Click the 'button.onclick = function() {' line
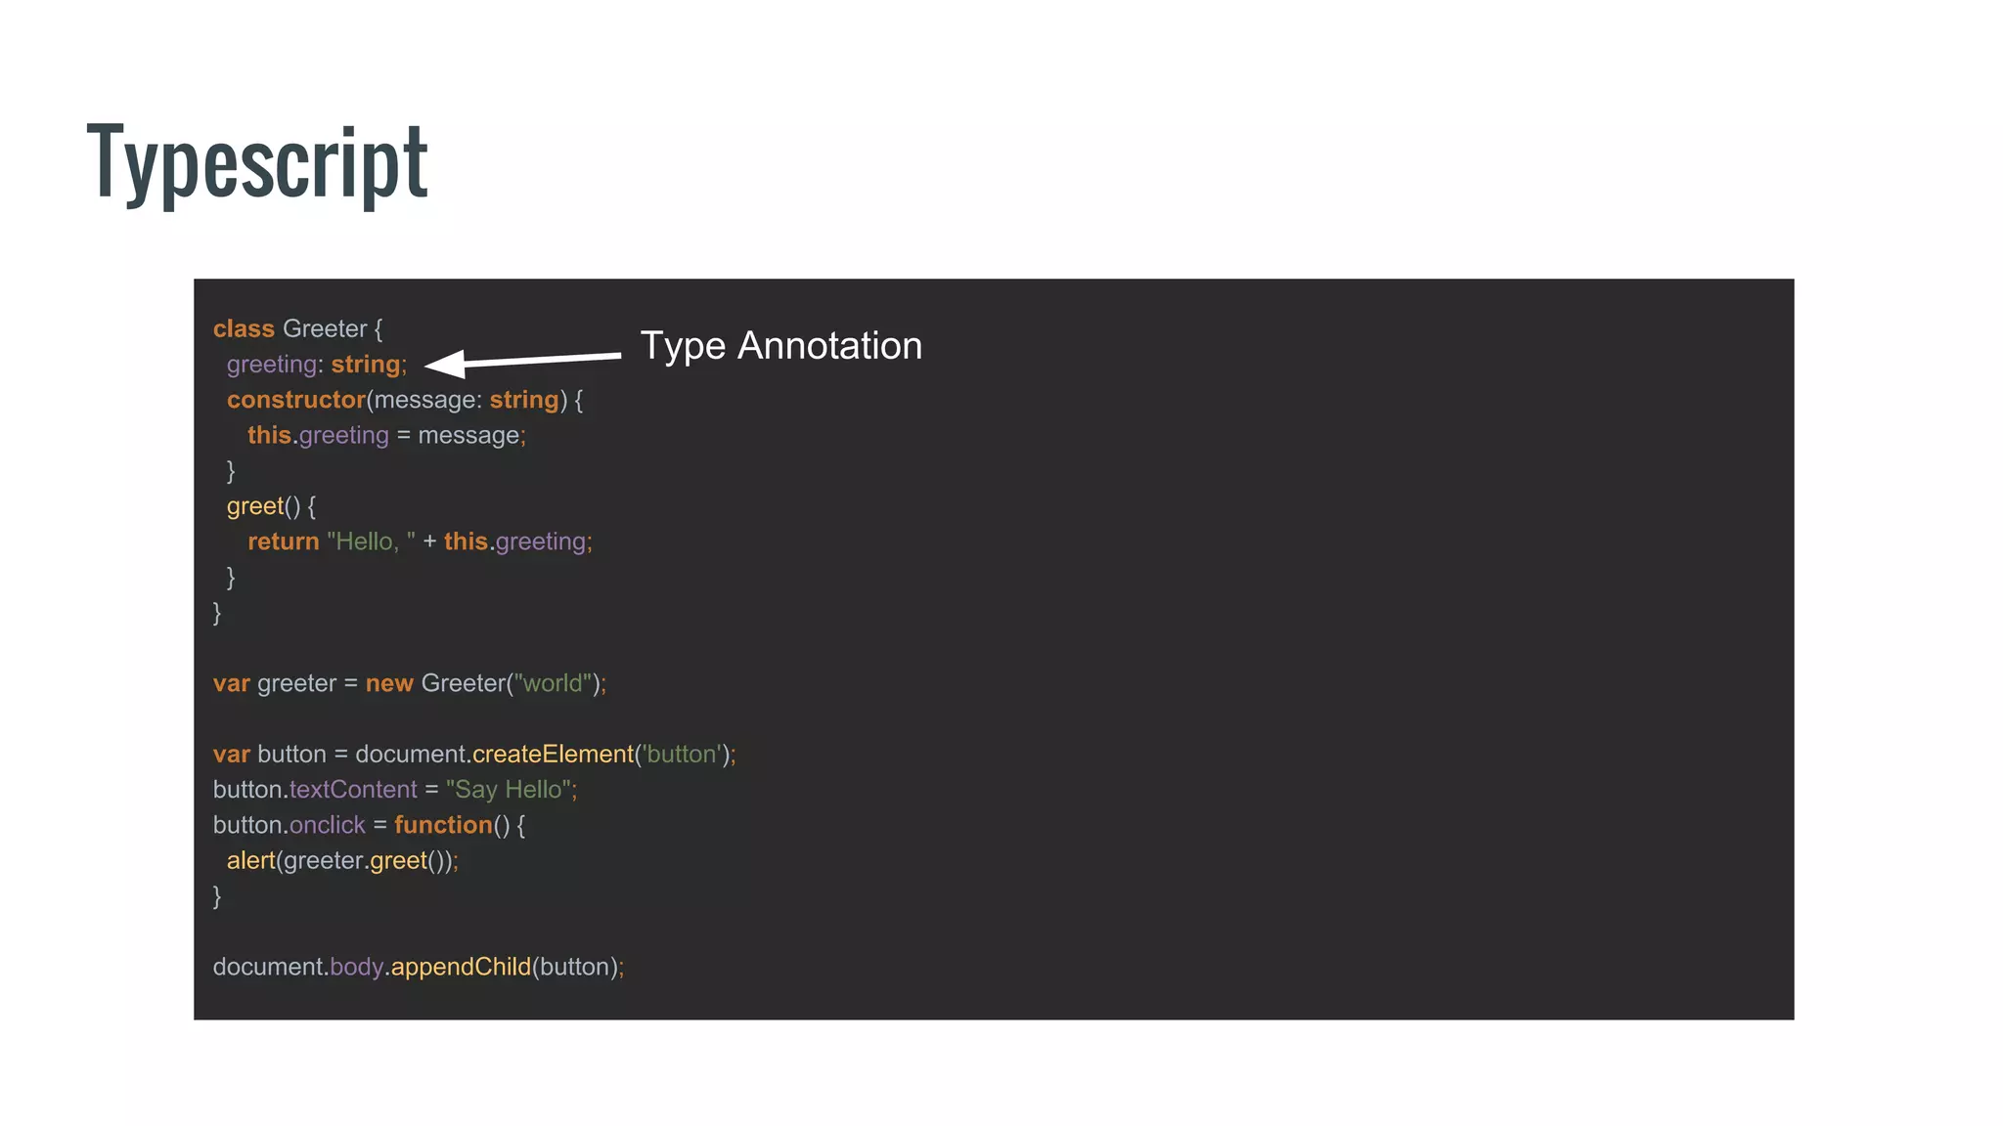 [x=370, y=825]
